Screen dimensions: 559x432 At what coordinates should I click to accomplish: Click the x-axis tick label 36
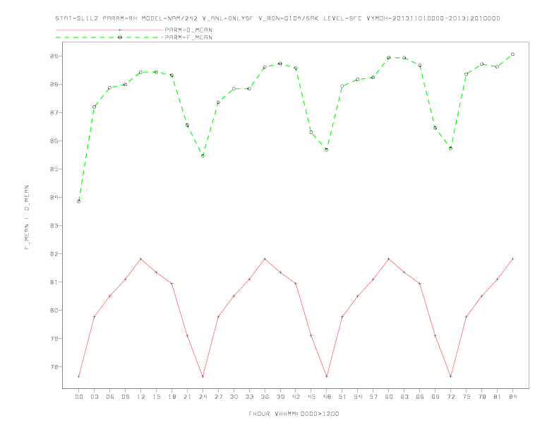[x=265, y=397]
